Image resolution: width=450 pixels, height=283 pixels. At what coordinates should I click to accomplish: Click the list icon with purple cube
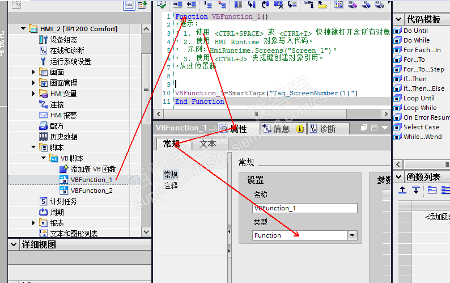[x=353, y=4]
